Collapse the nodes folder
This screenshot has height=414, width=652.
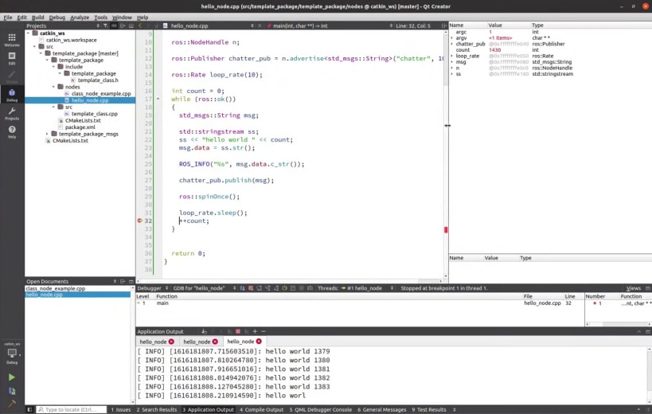coord(53,87)
